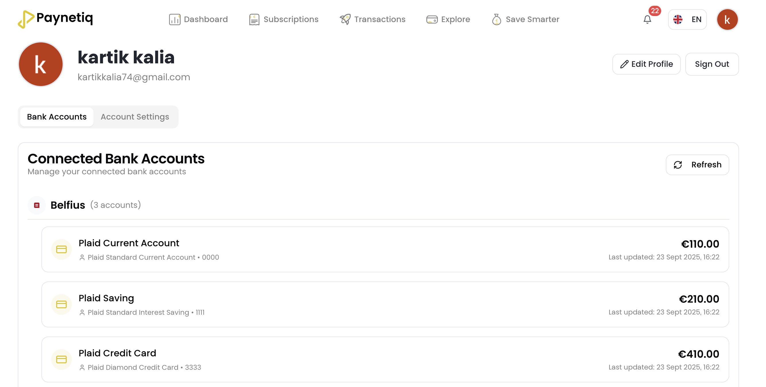Click the Paynetiq logo
766x387 pixels.
tap(55, 19)
